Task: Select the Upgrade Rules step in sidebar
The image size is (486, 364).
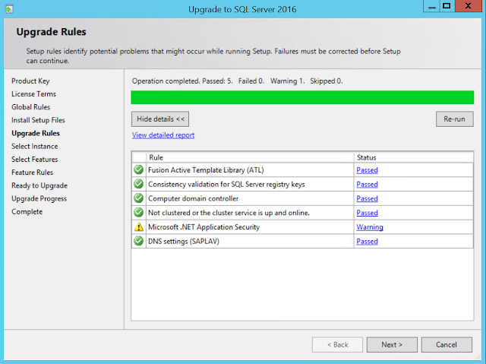Action: coord(36,133)
